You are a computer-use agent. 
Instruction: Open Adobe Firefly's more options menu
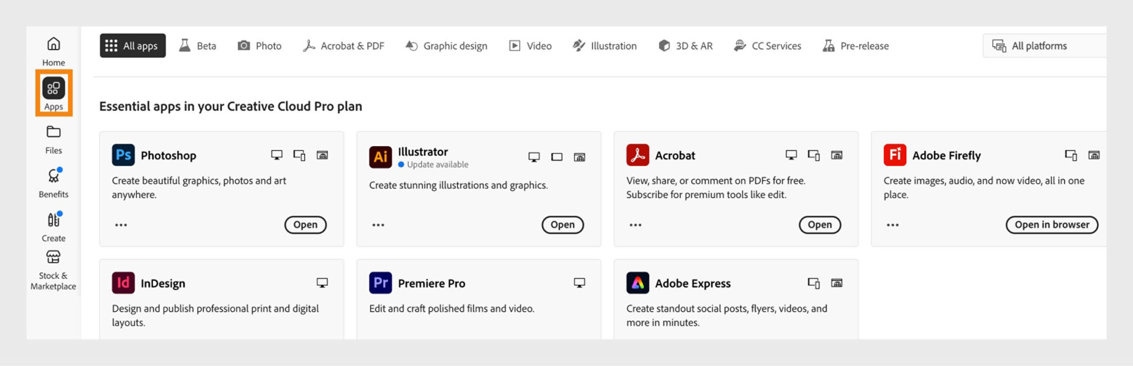click(x=893, y=225)
